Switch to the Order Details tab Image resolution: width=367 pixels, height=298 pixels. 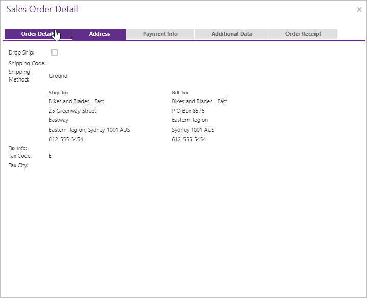point(38,34)
